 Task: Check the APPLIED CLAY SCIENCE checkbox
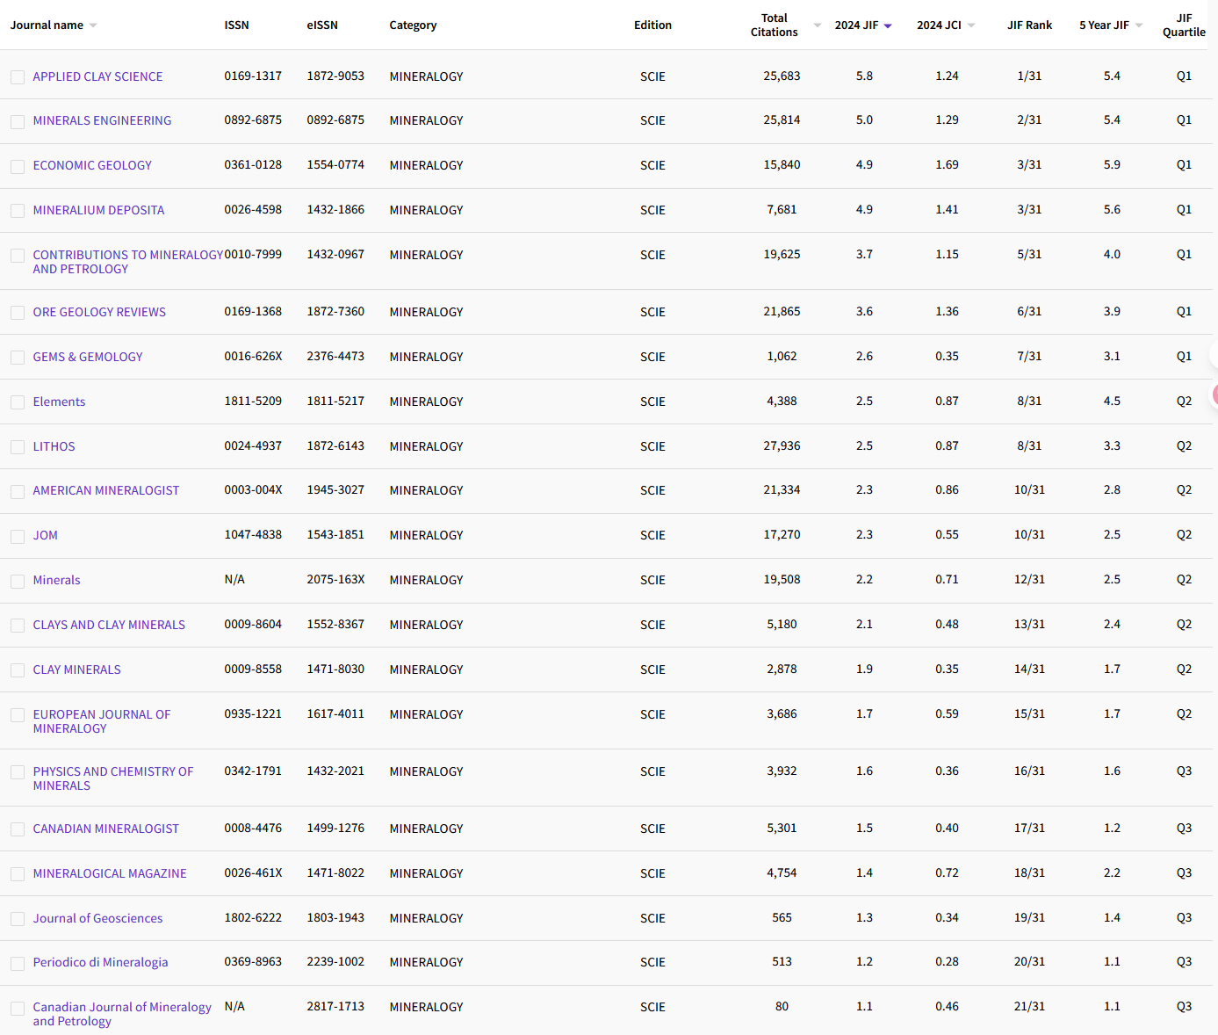tap(18, 77)
